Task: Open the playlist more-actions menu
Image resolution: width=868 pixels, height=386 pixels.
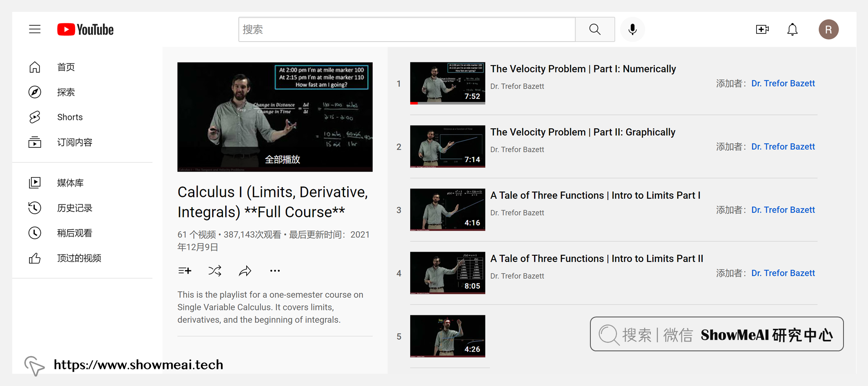Action: 275,270
